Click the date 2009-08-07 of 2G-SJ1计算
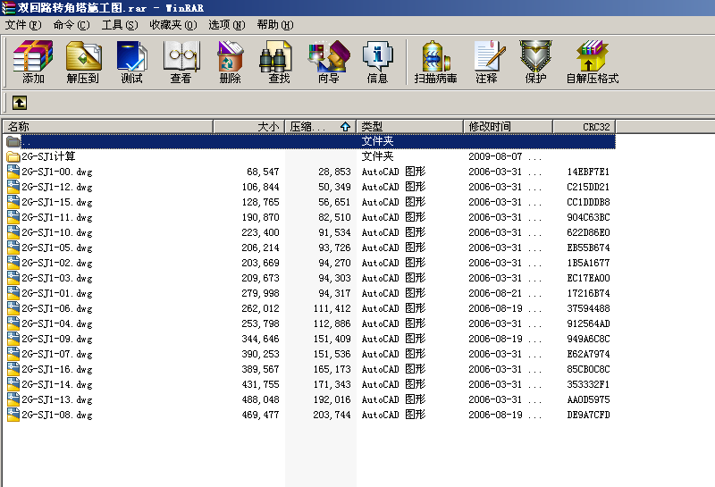The image size is (715, 487). click(x=495, y=156)
